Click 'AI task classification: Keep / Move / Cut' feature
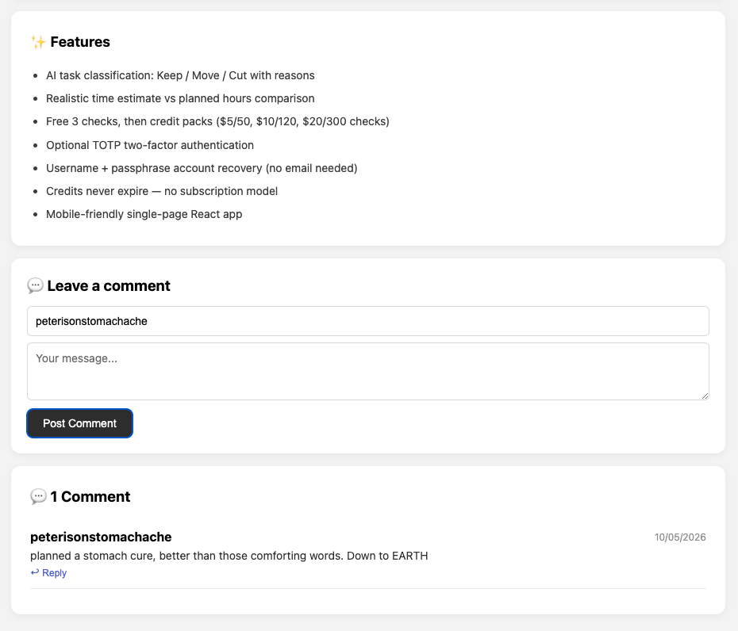The height and width of the screenshot is (631, 738). (x=180, y=75)
